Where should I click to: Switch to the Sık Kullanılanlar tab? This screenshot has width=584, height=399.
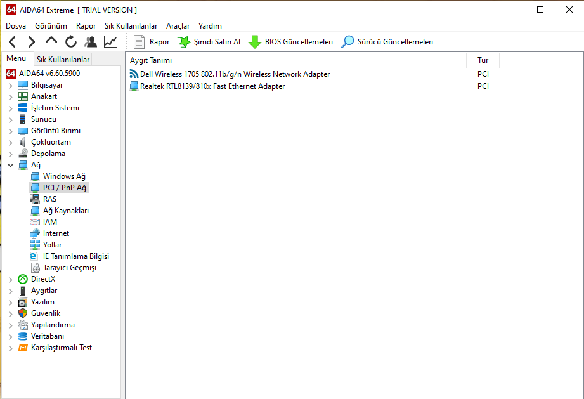pyautogui.click(x=63, y=60)
